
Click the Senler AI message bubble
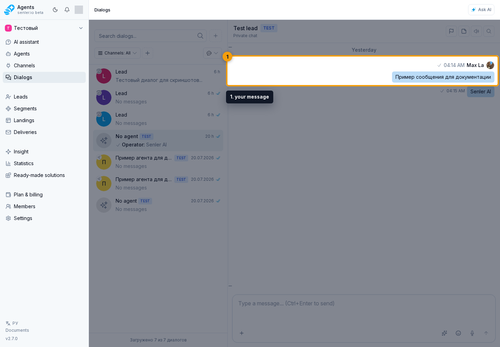point(481,92)
